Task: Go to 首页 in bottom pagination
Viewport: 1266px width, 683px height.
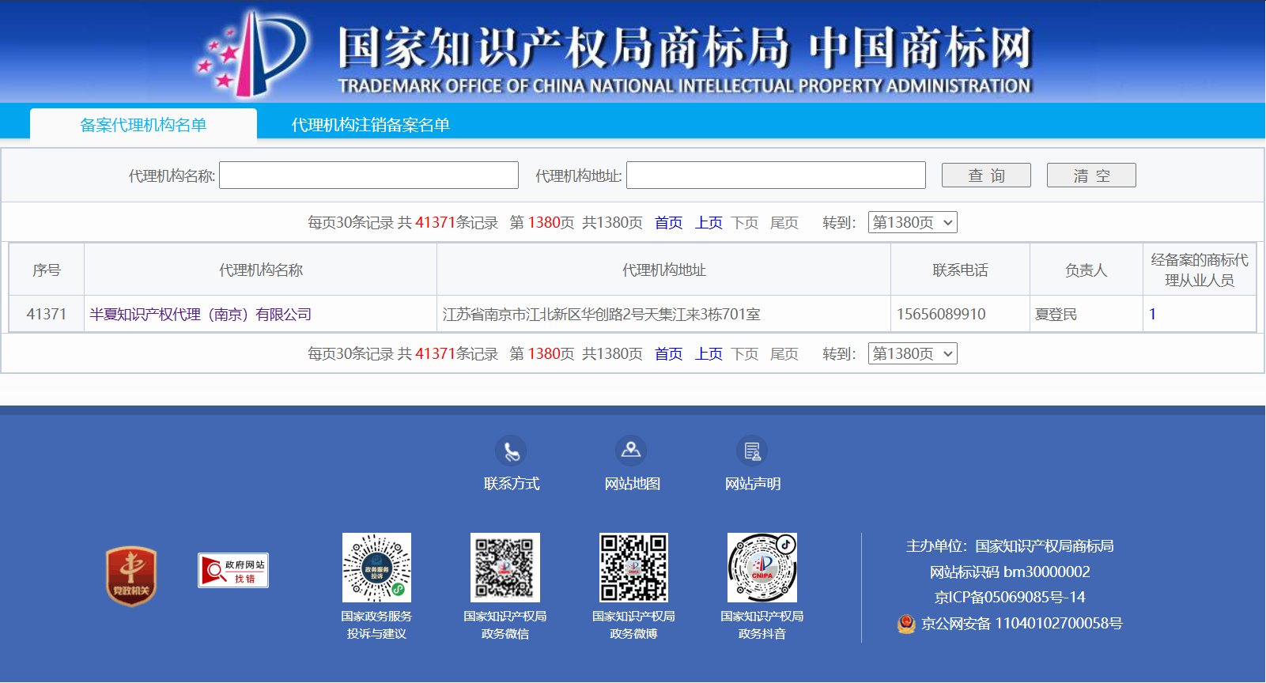Action: click(x=668, y=354)
